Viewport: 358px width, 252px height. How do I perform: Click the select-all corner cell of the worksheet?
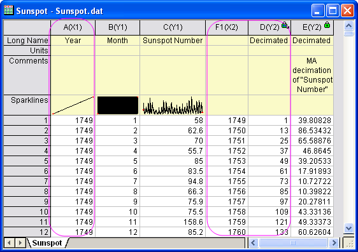point(27,27)
